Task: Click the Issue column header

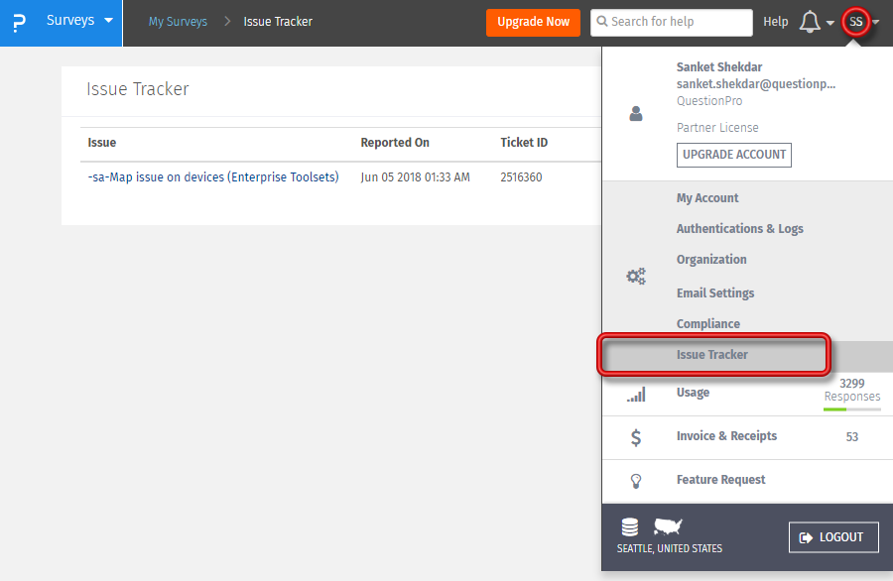Action: (102, 142)
